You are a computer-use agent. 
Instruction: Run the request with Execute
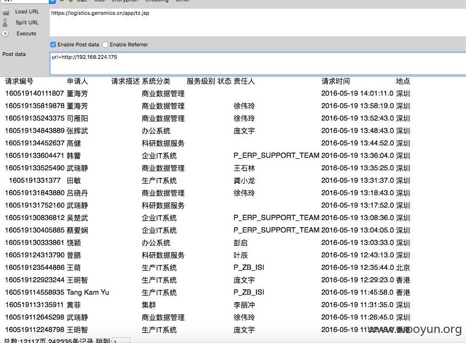coord(26,33)
